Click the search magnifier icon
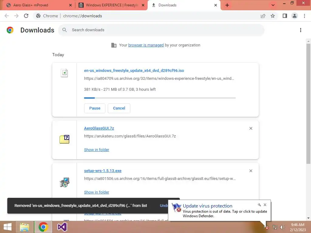 (x=64, y=30)
